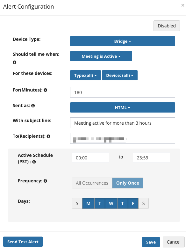
Task: Click info icon next to Sent as
Action: tap(33, 106)
